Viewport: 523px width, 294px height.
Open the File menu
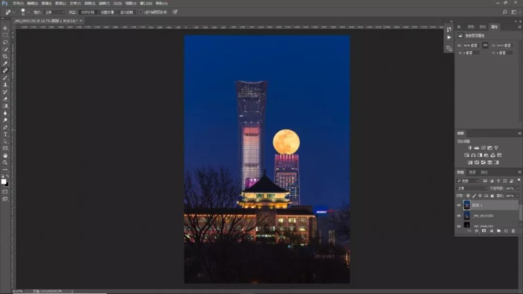[x=18, y=3]
